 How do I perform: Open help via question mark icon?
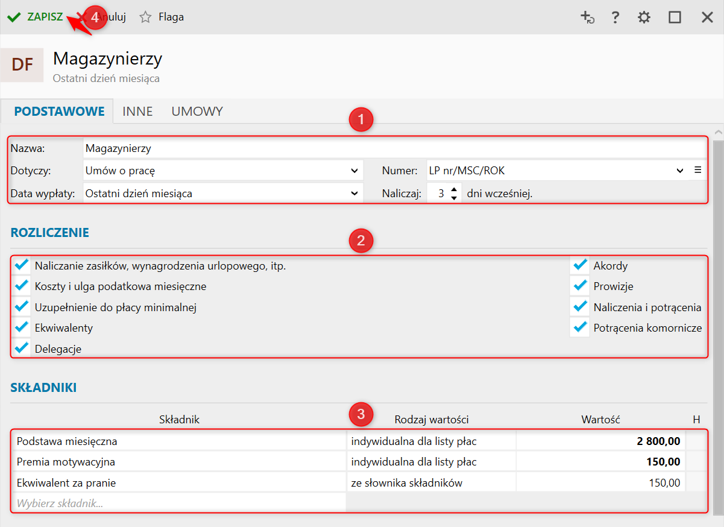tap(615, 17)
